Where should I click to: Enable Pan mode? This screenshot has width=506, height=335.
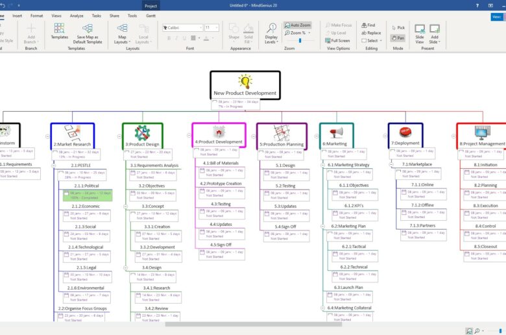[397, 38]
